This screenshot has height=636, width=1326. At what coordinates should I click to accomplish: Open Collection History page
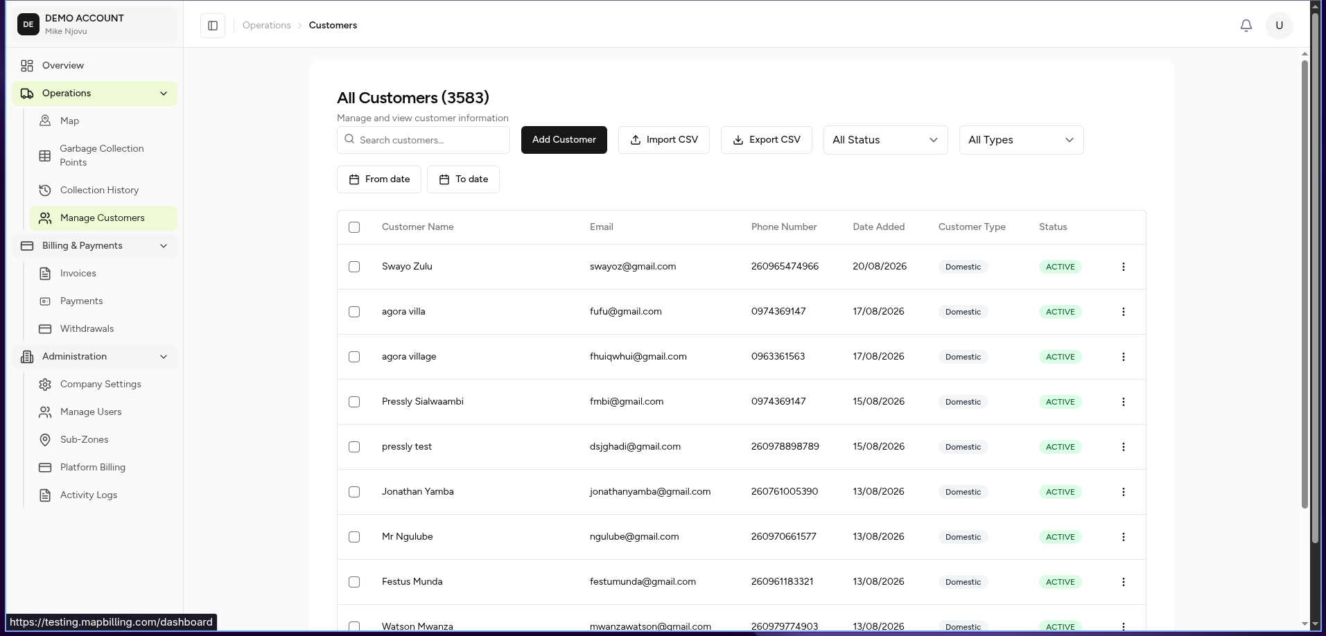point(103,190)
